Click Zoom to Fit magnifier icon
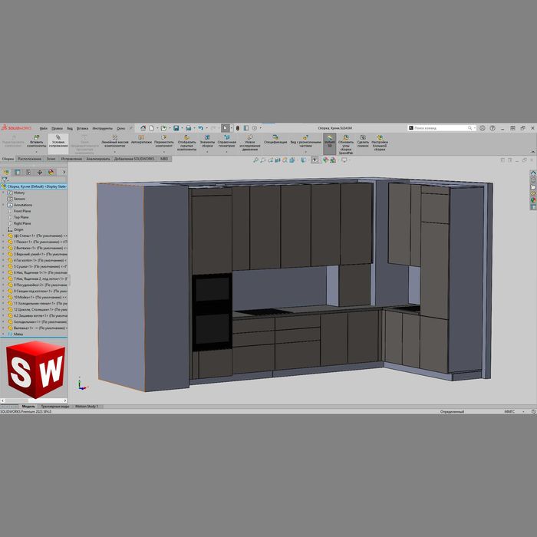537x537 pixels. point(255,160)
